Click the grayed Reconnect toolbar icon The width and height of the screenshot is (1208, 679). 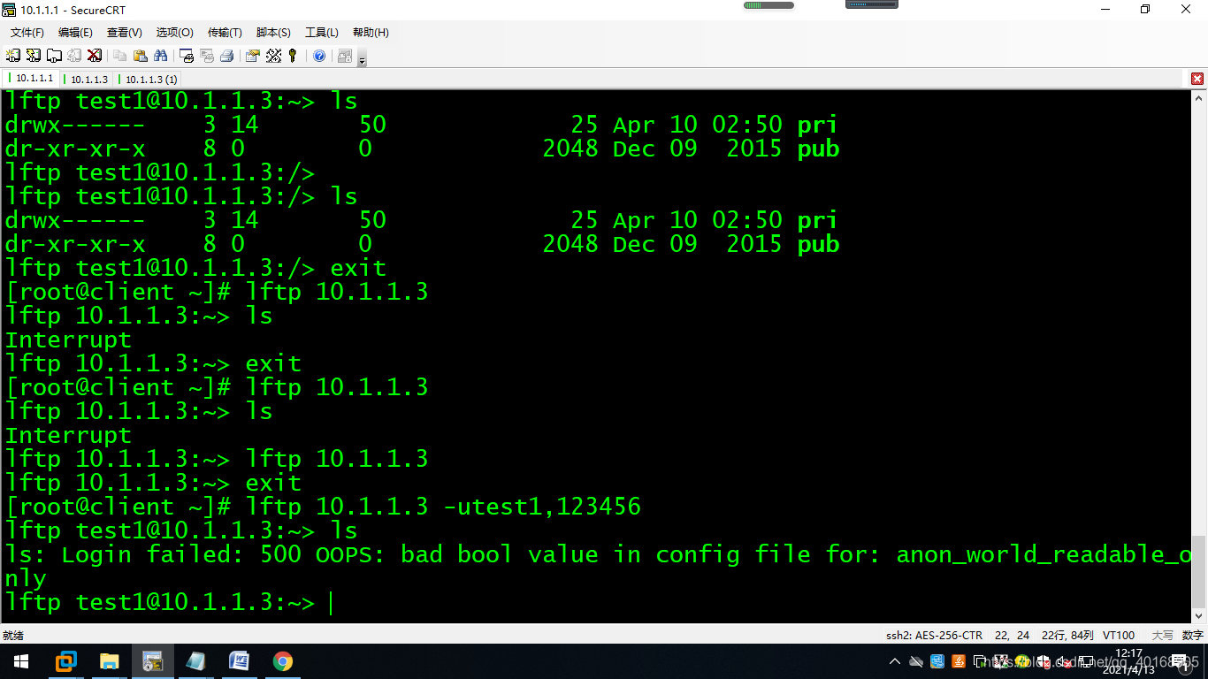[74, 56]
